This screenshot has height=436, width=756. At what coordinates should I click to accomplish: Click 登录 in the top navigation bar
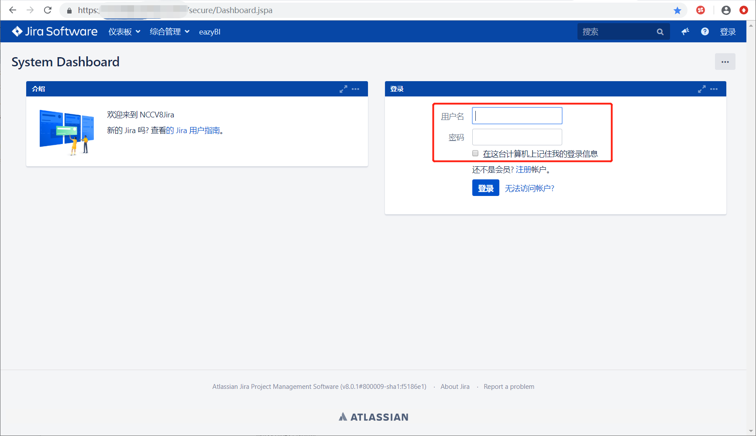click(x=728, y=32)
